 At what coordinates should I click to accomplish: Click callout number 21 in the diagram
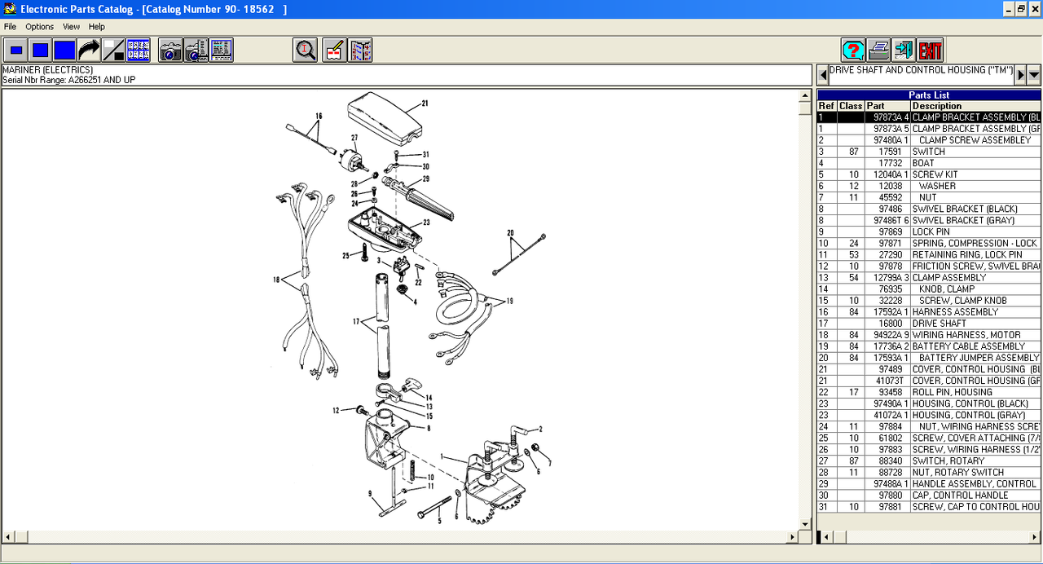425,104
